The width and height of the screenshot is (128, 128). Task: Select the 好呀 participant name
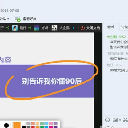tap(45, 28)
